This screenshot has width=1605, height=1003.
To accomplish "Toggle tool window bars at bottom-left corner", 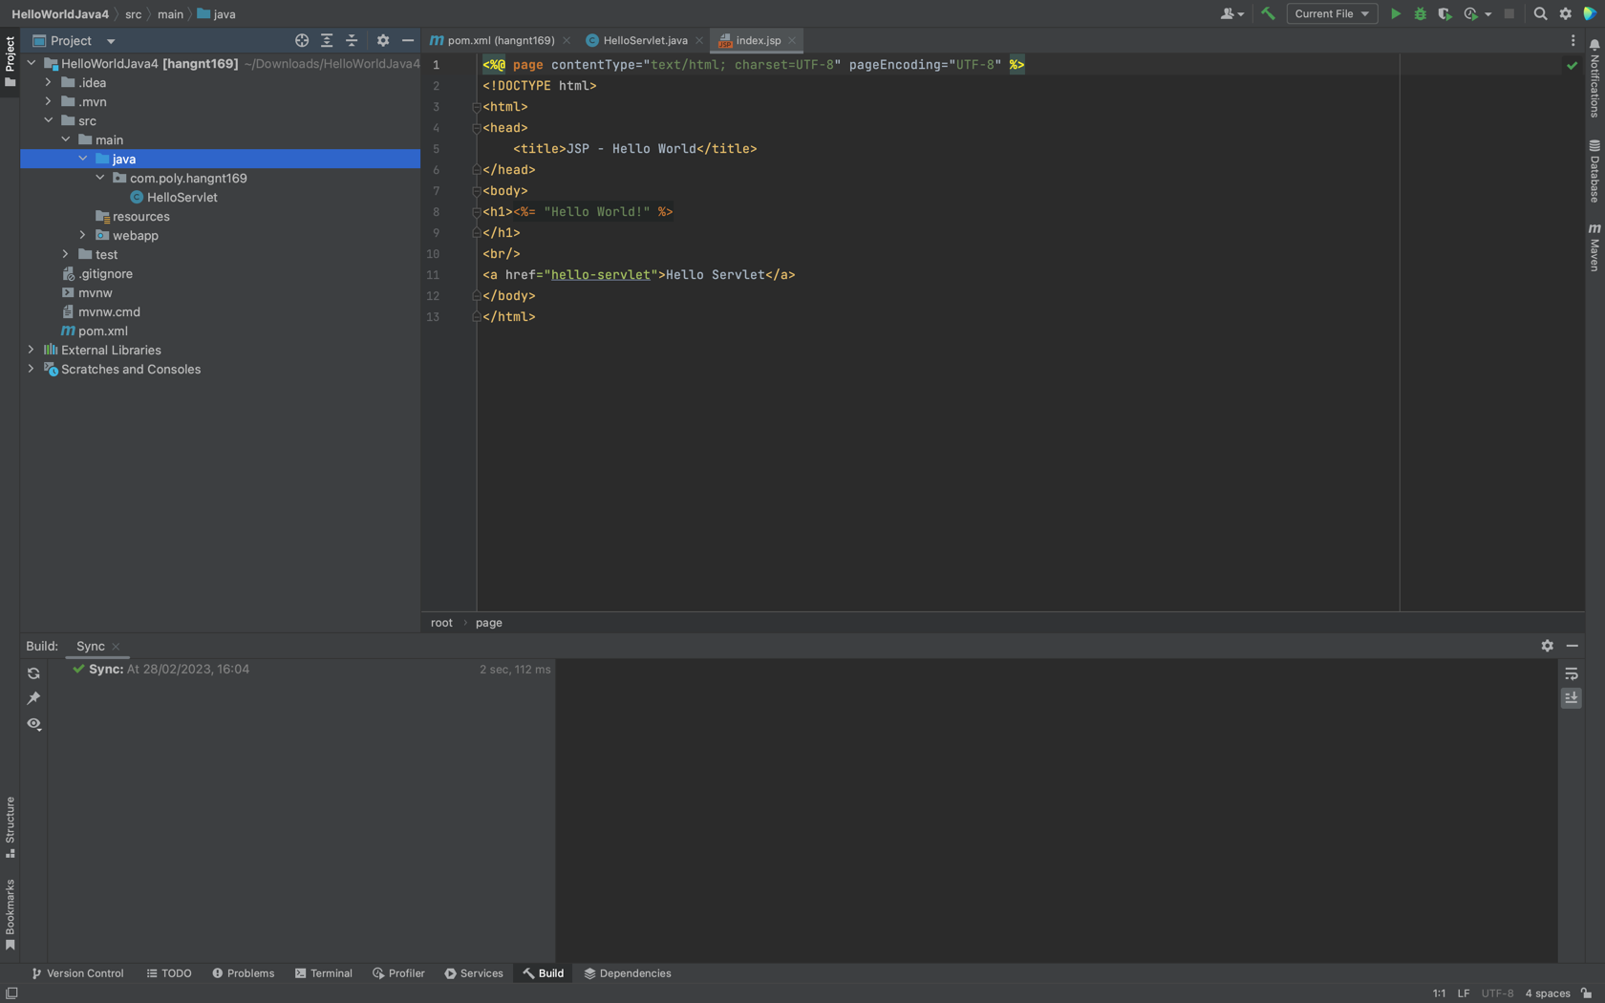I will click(11, 992).
